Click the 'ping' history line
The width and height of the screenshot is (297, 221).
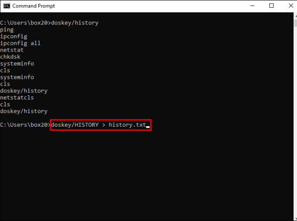7,30
